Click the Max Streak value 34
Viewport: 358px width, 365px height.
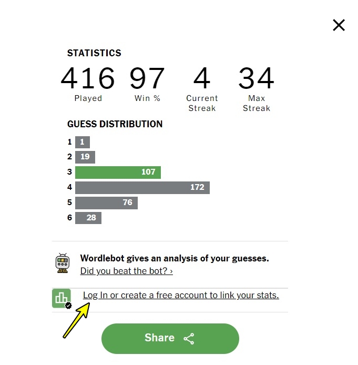(256, 79)
